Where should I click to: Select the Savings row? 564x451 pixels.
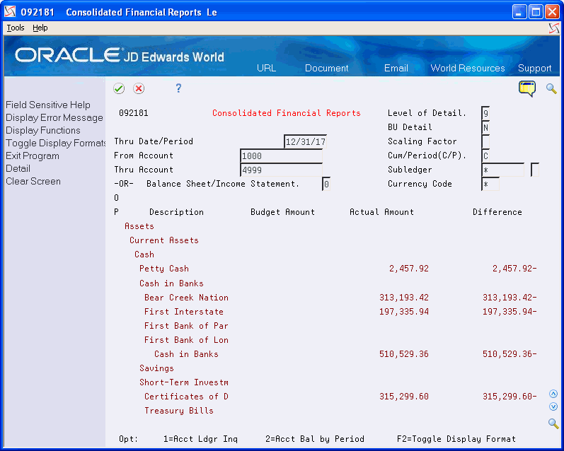[x=326, y=368]
